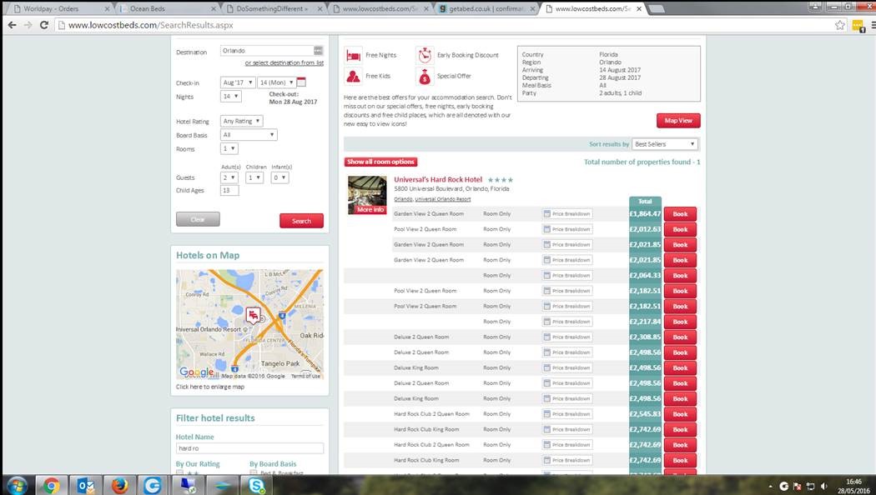Open the Adults guest count dropdown
The height and width of the screenshot is (495, 876).
point(229,177)
